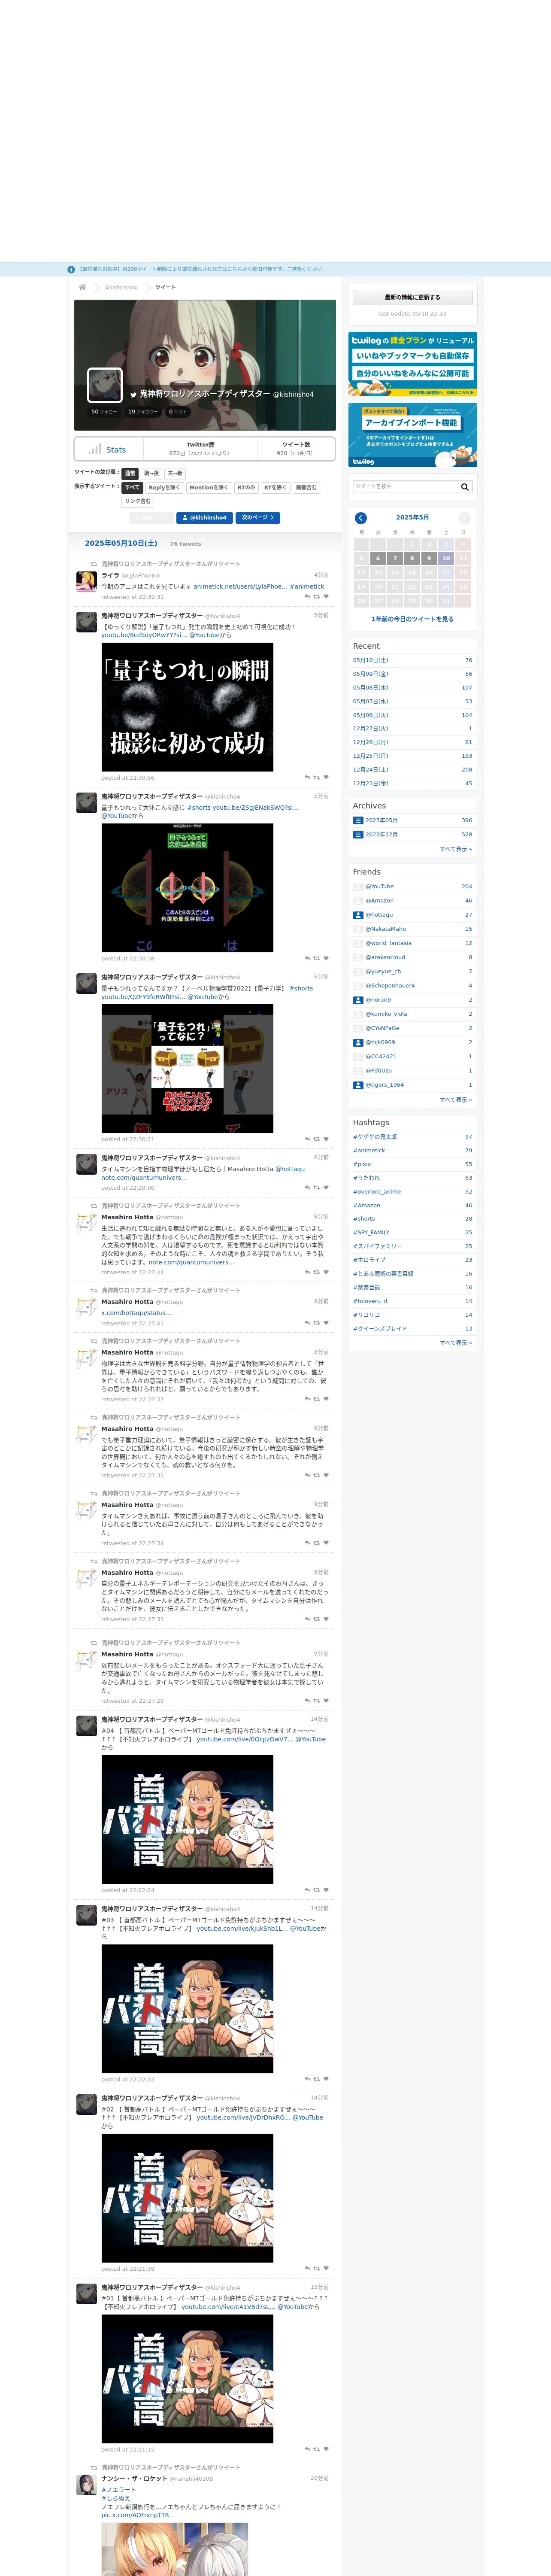Select リンク含む filter

coord(138,501)
